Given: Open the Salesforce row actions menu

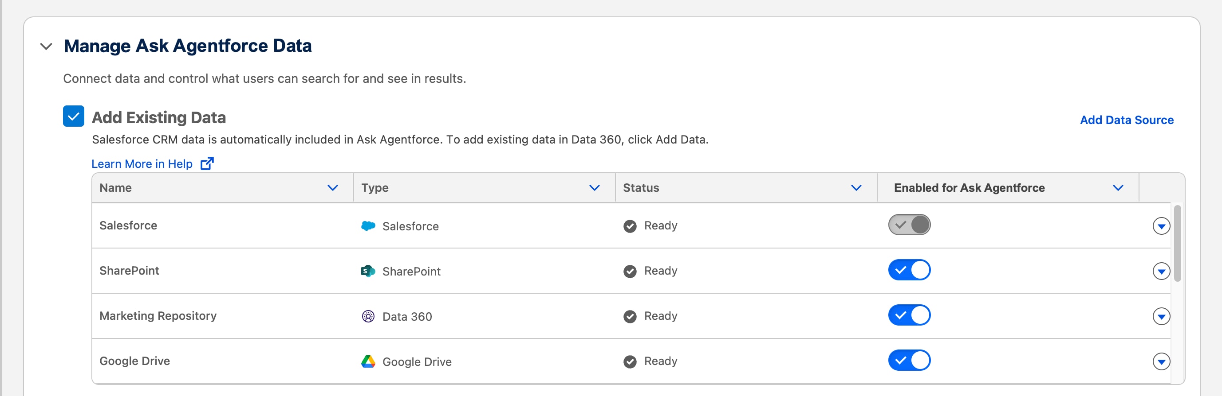Looking at the screenshot, I should [x=1161, y=226].
